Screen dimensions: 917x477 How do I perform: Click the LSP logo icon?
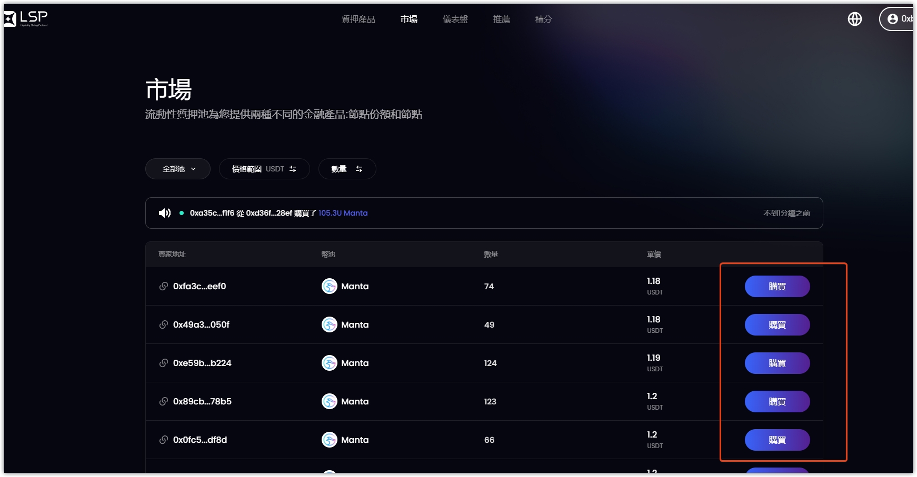pos(11,19)
